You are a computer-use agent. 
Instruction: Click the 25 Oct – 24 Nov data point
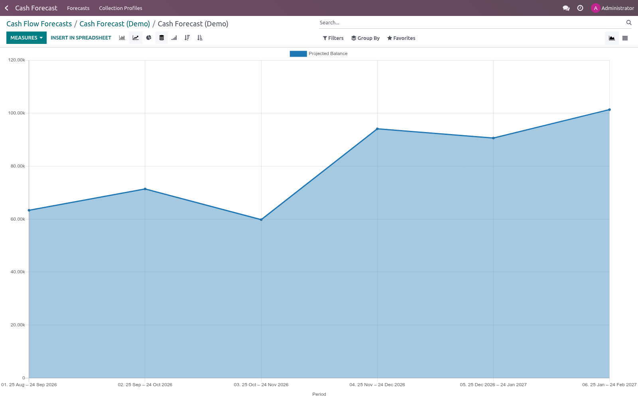(x=261, y=219)
